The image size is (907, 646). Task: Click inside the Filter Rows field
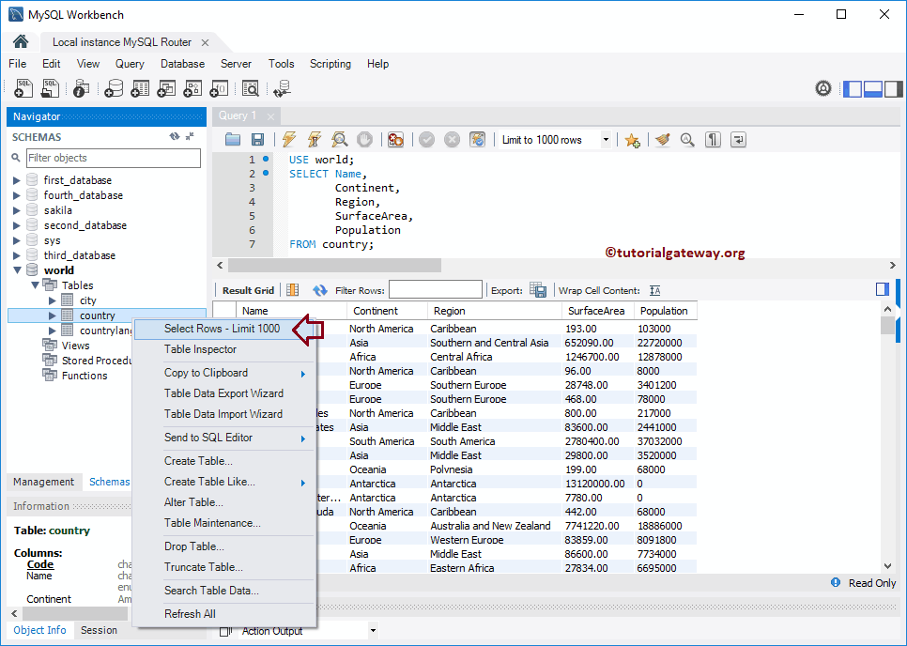coord(435,288)
